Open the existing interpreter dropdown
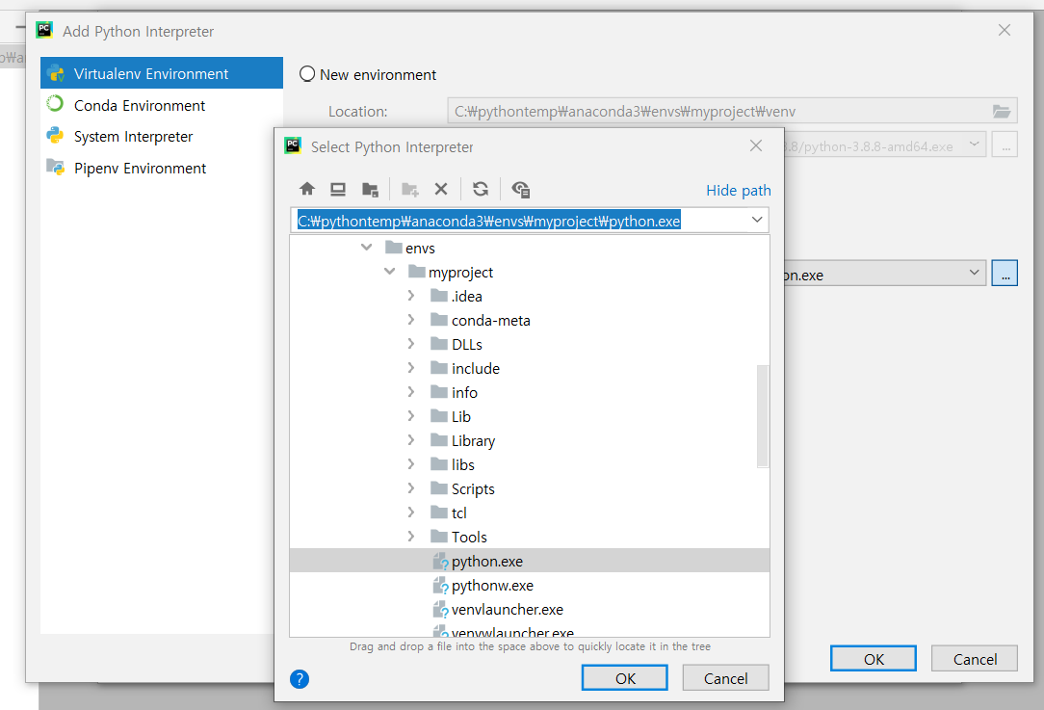Screen dimensions: 1044x710 (974, 273)
